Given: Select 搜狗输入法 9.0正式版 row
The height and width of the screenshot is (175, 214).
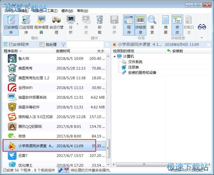Looking at the screenshot, I should (x=54, y=117).
